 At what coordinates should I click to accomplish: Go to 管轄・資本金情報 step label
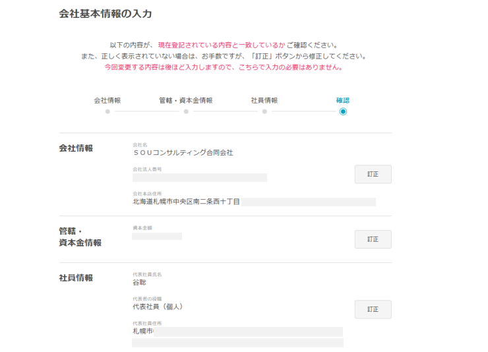[186, 100]
